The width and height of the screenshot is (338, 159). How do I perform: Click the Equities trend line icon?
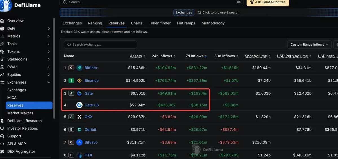2,75
